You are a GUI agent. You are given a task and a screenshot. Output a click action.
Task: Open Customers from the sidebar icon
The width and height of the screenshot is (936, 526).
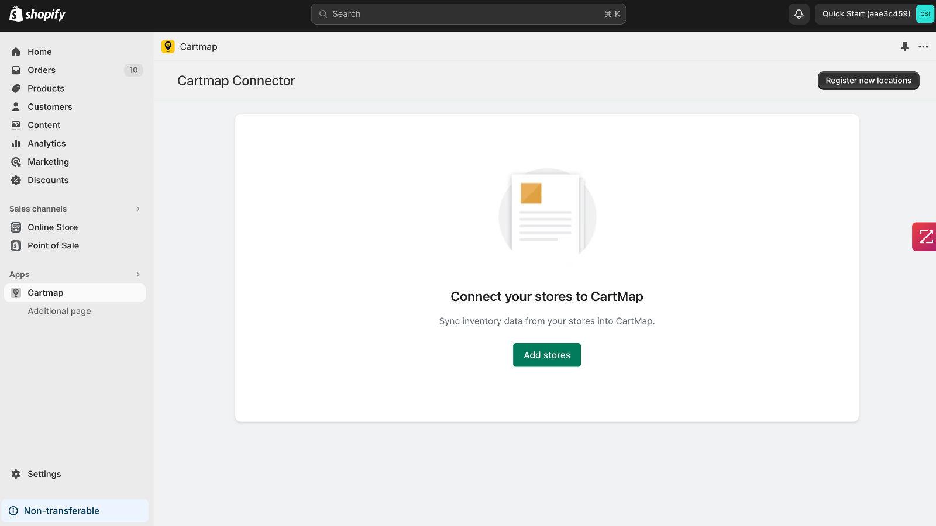(16, 106)
